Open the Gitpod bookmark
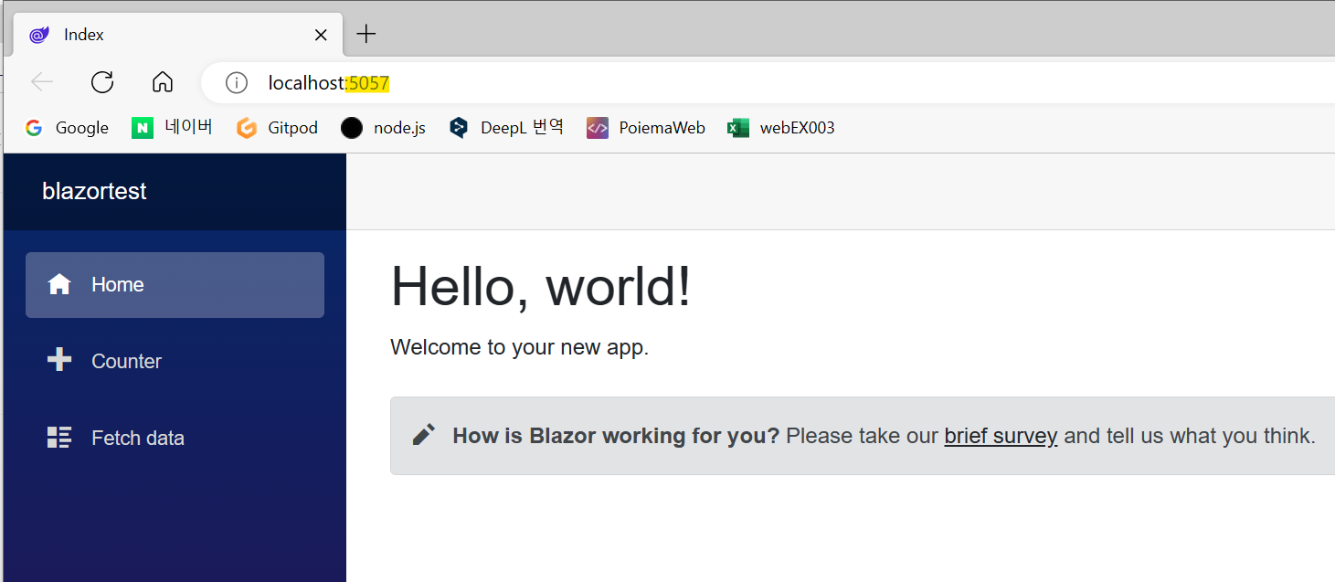 click(x=277, y=128)
